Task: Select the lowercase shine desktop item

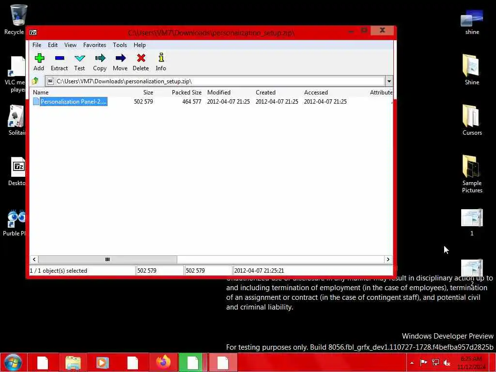Action: 472,21
